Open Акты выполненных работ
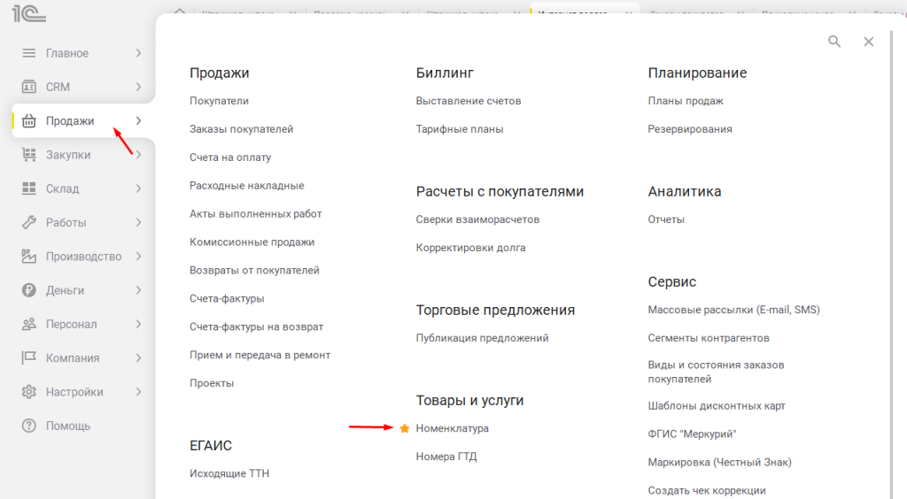Screen dimensions: 907x499 click(256, 214)
